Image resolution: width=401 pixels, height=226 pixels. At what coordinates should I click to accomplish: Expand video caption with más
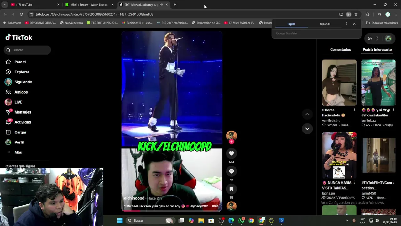215,206
